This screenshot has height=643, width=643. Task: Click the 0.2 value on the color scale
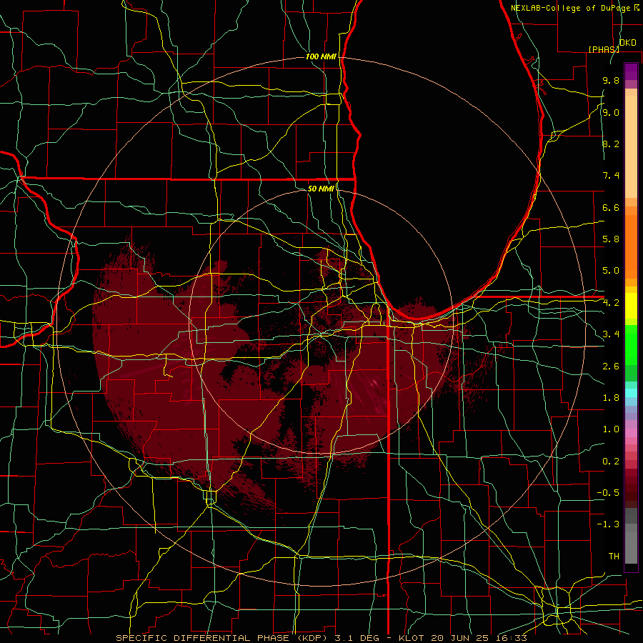tap(611, 462)
